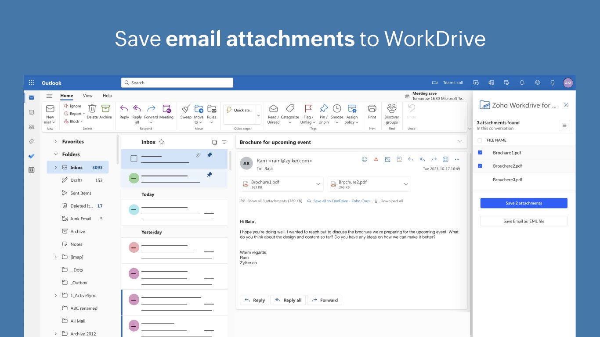Toggle the select-all checkbox beside Inbox header
Viewport: 600px width, 337px height.
click(214, 142)
